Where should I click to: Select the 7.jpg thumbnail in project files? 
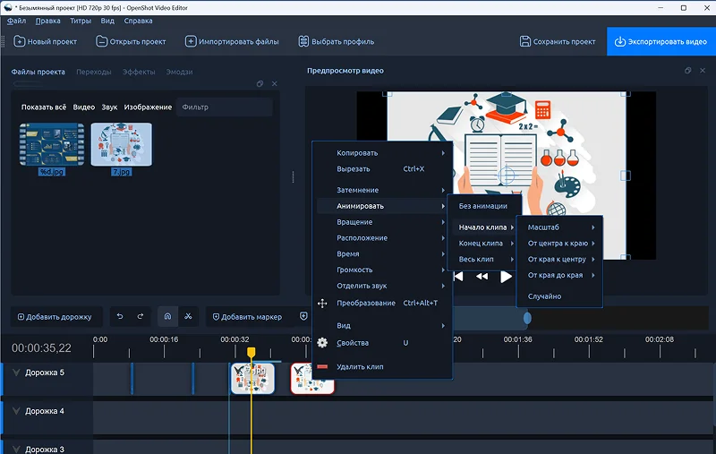121,145
